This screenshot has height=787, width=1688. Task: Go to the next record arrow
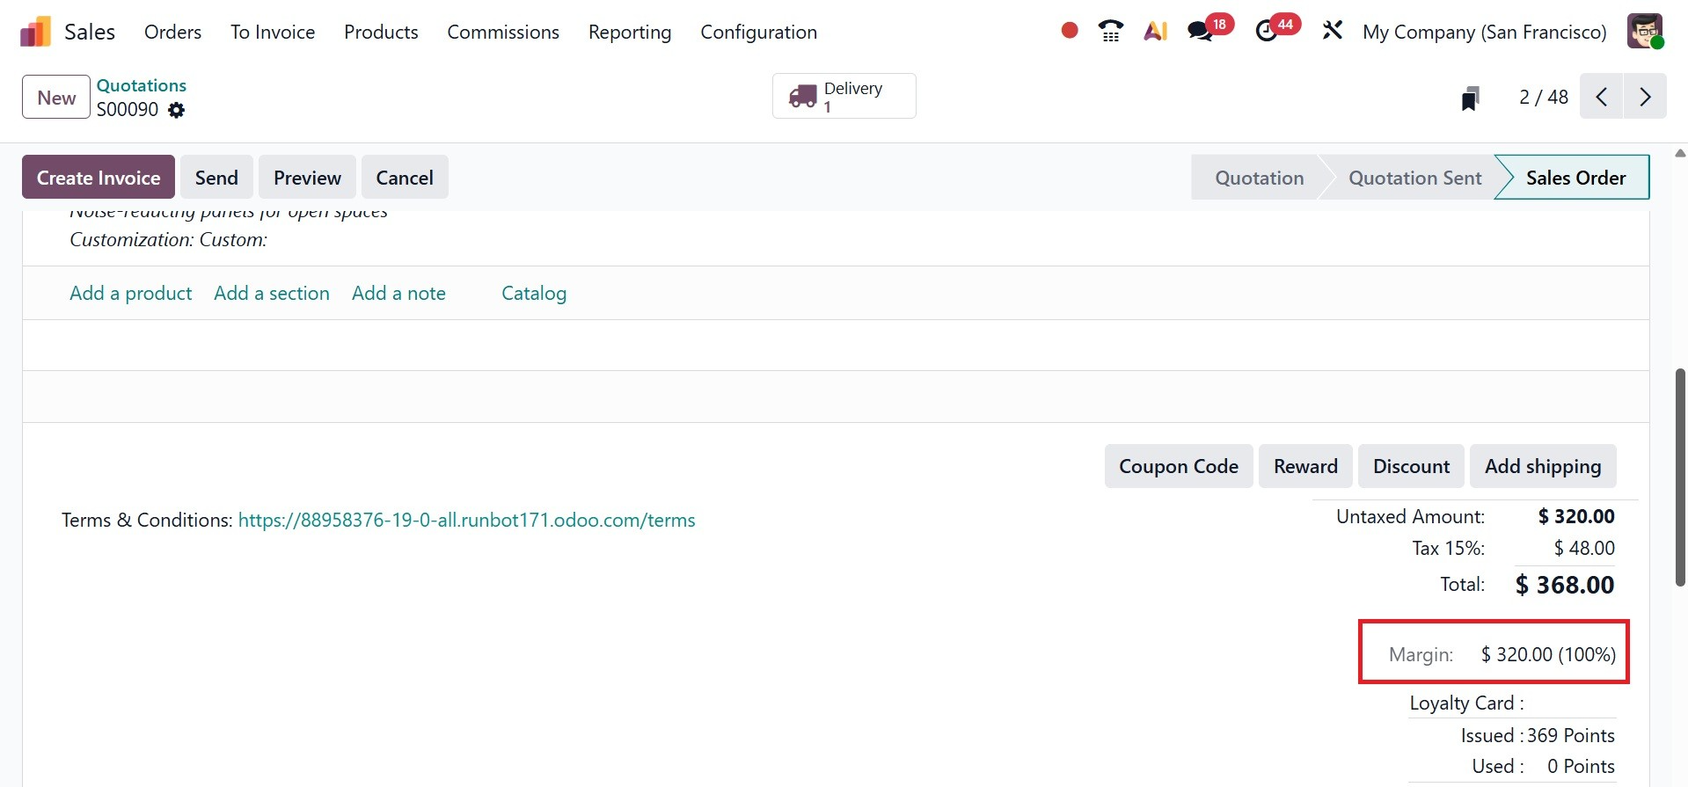point(1645,97)
